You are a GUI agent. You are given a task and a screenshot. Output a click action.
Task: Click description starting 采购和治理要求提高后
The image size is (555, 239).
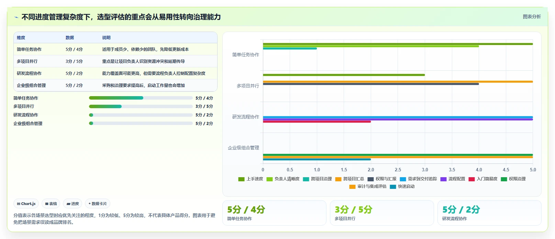[x=143, y=86]
